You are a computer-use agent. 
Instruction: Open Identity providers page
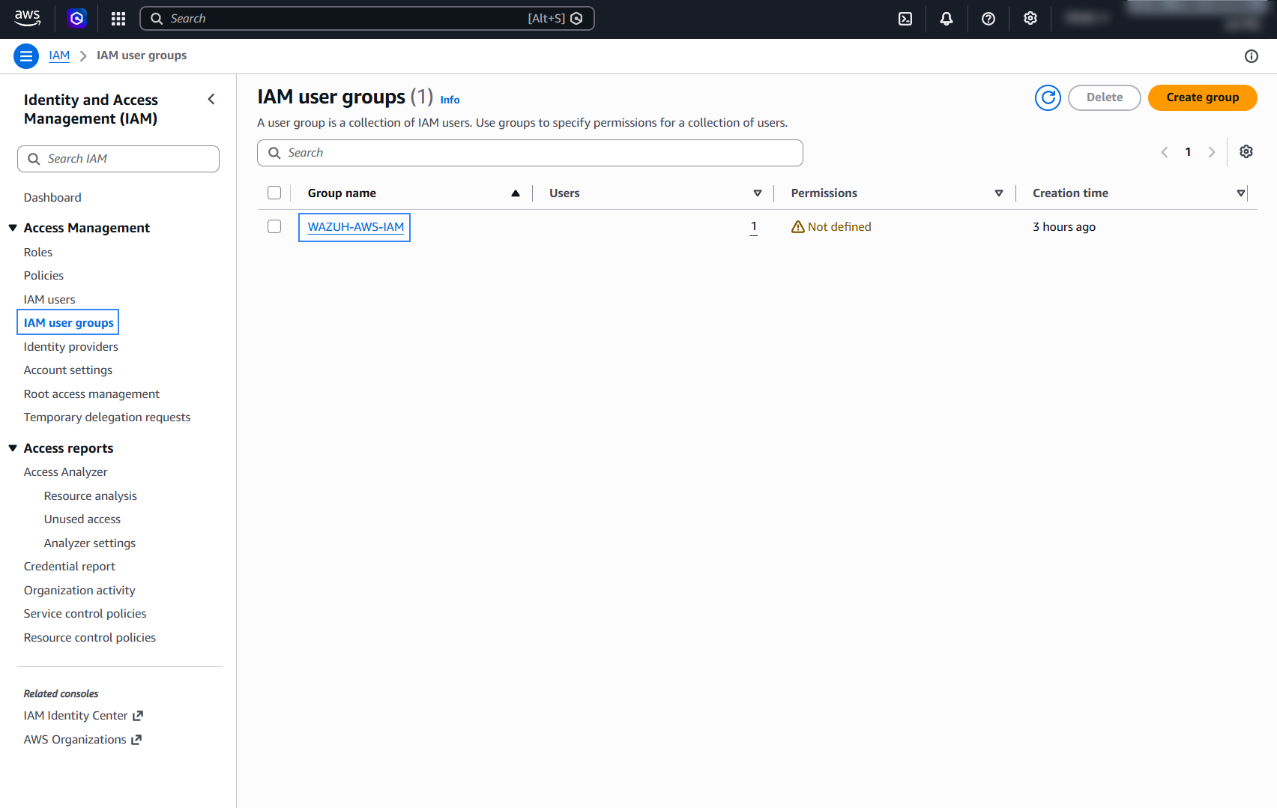tap(71, 347)
